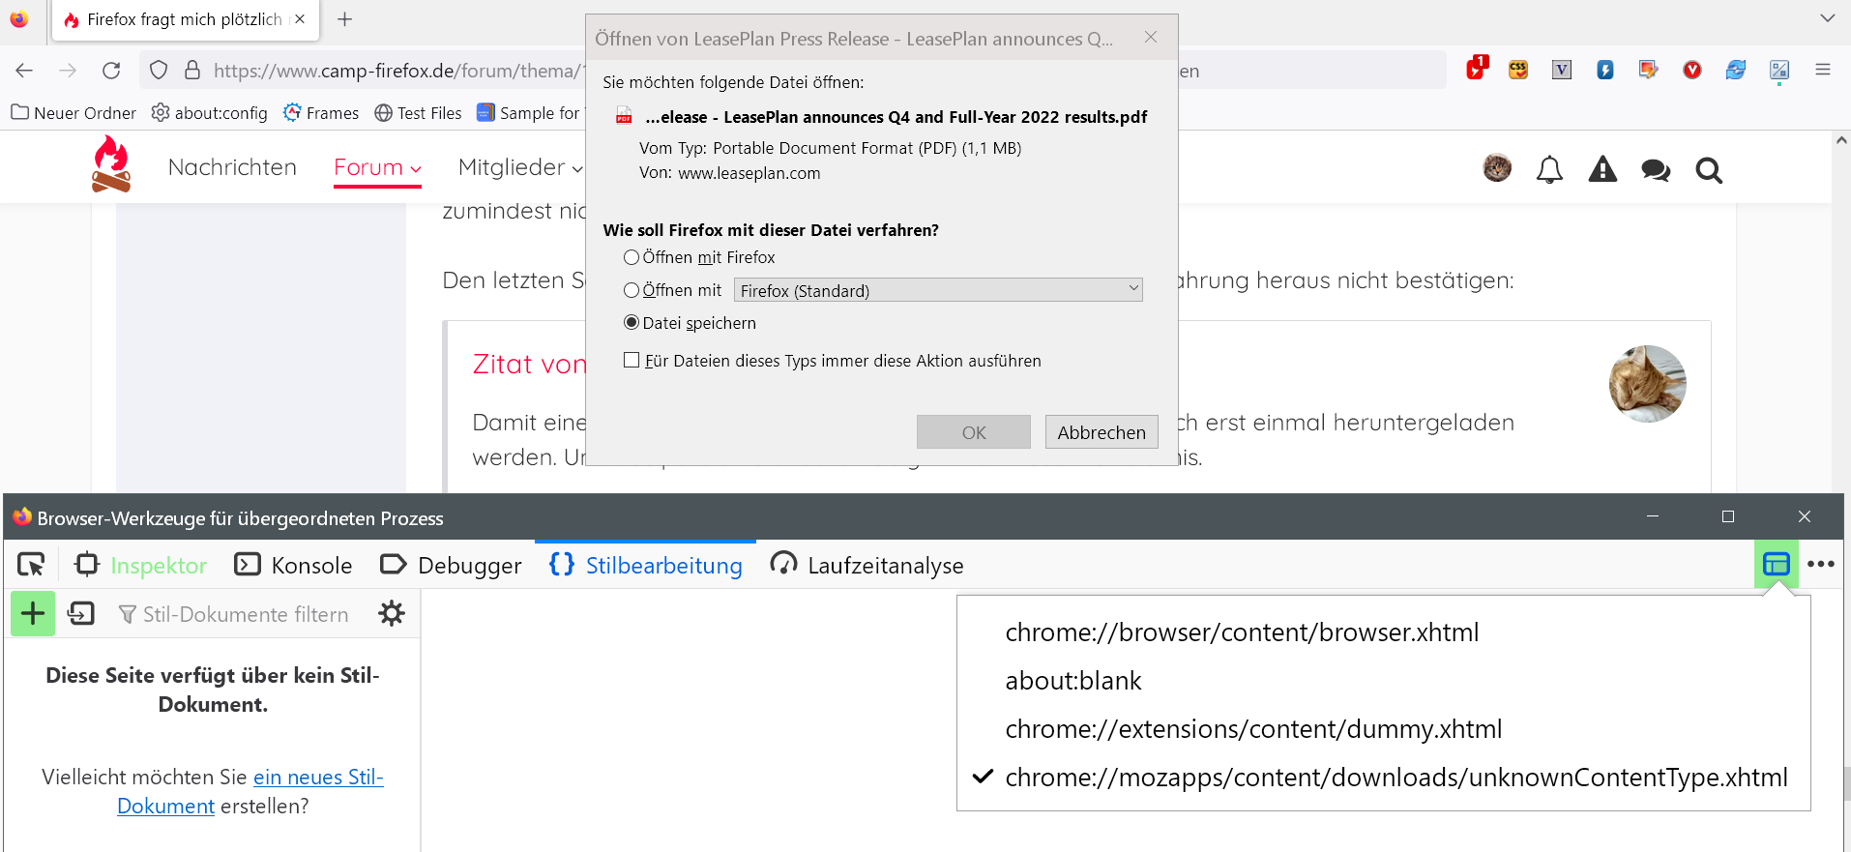Viewport: 1851px width, 852px height.
Task: Click the Firefox View icon in the tab bar
Action: coord(19,18)
